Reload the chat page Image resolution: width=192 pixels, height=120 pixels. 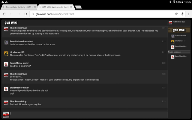coord(26,14)
